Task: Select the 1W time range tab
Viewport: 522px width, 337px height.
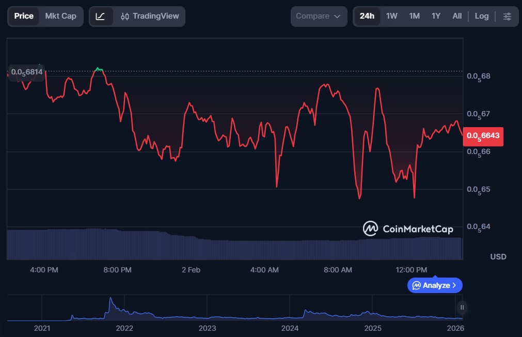Action: tap(392, 17)
